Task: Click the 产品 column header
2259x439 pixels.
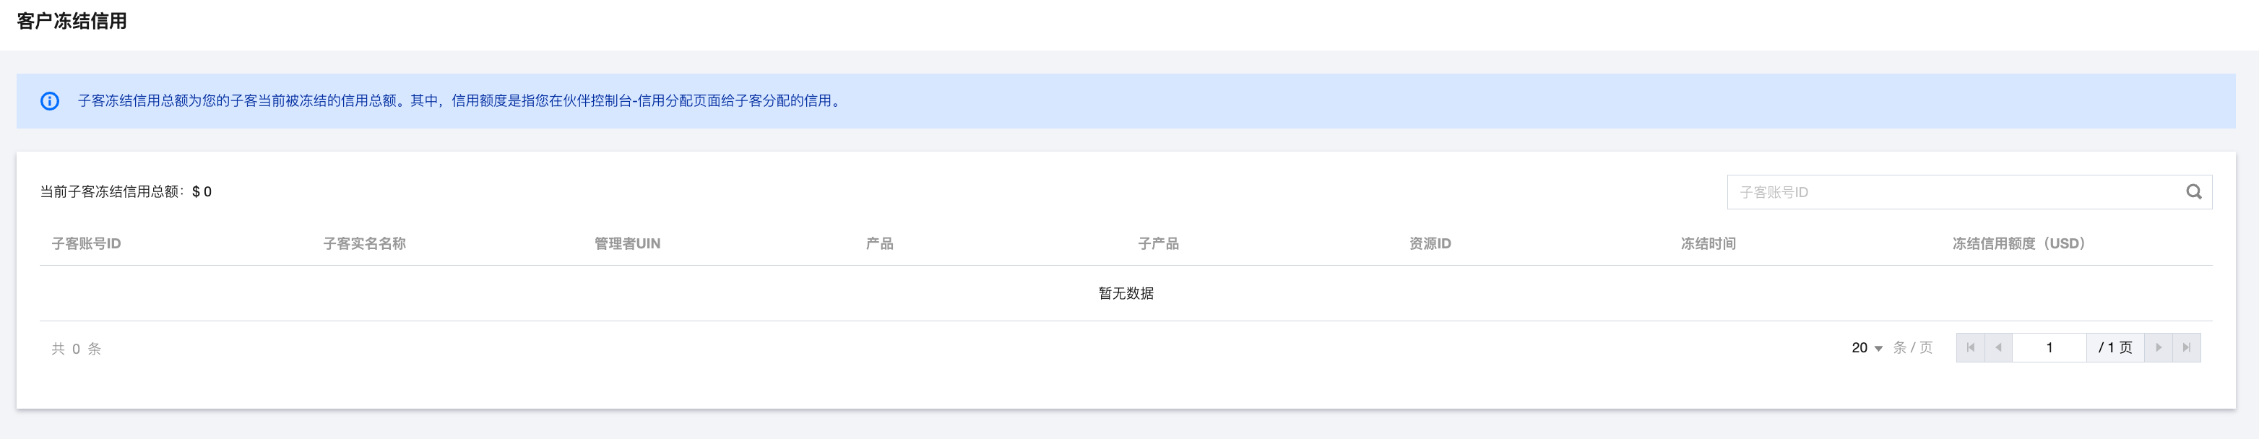Action: tap(880, 243)
